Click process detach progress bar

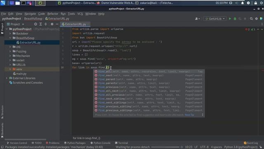165,147
